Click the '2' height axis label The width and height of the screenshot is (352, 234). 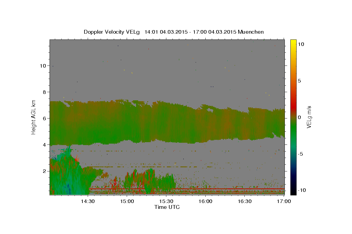(x=44, y=171)
